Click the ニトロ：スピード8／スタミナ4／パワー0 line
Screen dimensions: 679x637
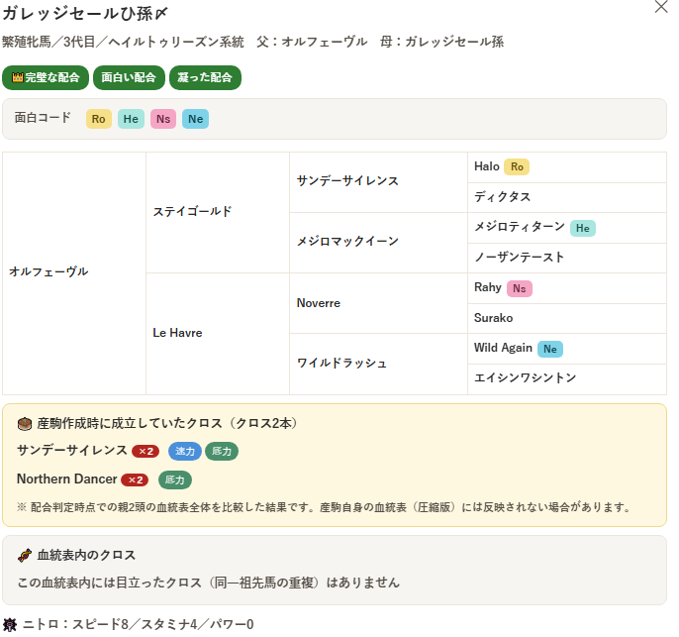139,624
